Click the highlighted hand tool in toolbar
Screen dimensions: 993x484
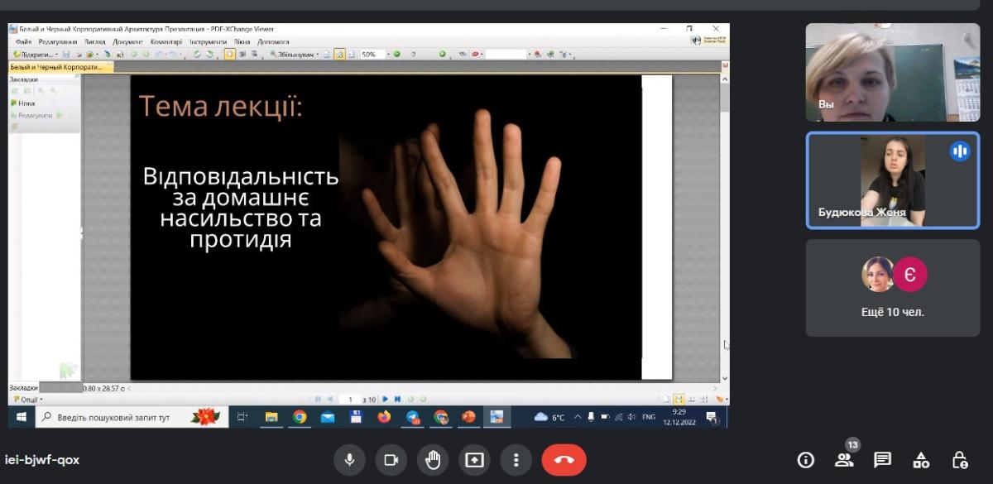click(x=229, y=54)
